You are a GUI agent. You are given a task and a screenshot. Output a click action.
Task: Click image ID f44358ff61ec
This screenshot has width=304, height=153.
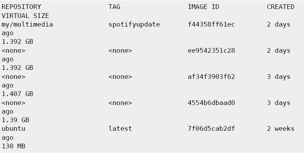click(211, 24)
